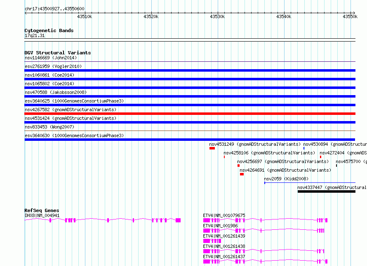The width and height of the screenshot is (367, 266).
Task: Click the blue bar under esv3640625
Action: [x=190, y=105]
